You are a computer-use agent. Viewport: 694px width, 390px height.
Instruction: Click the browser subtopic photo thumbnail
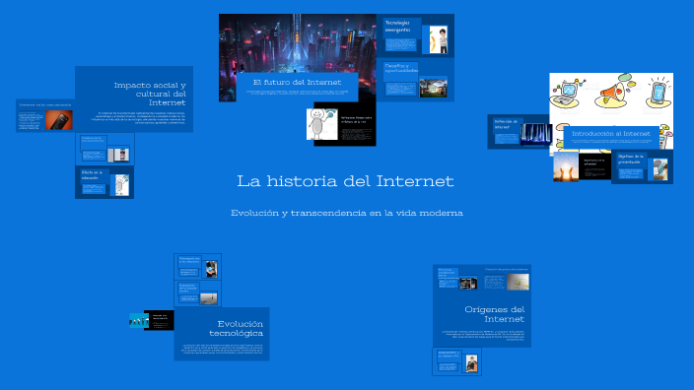point(211,269)
